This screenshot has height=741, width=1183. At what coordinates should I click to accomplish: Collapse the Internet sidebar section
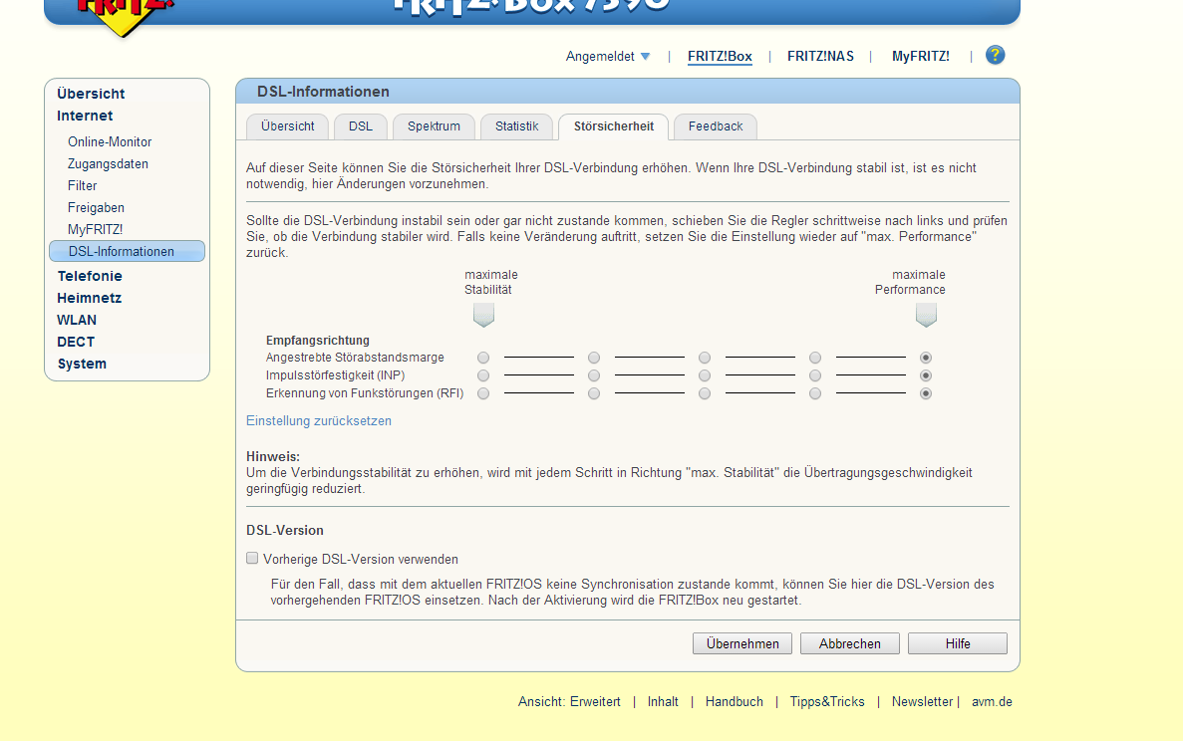point(85,116)
